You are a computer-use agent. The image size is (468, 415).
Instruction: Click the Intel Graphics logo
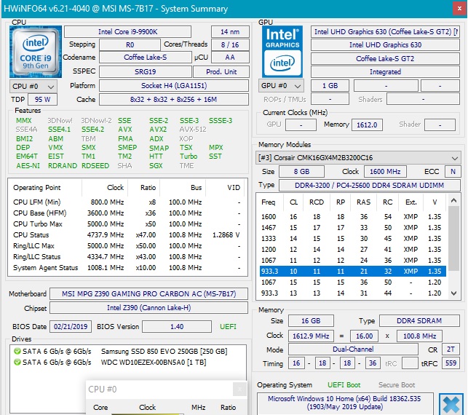point(282,52)
